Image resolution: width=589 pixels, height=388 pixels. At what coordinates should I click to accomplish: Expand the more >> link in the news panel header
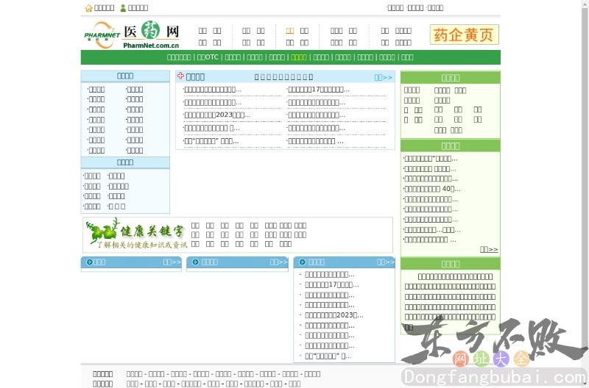(383, 76)
